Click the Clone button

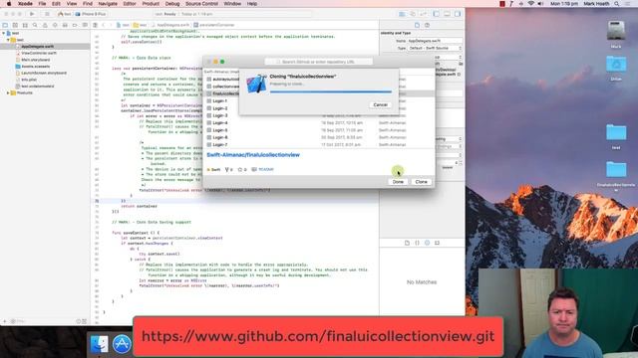[x=421, y=182]
